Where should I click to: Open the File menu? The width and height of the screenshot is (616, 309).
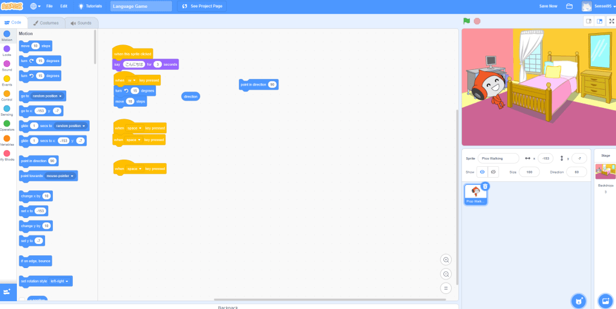coord(49,6)
